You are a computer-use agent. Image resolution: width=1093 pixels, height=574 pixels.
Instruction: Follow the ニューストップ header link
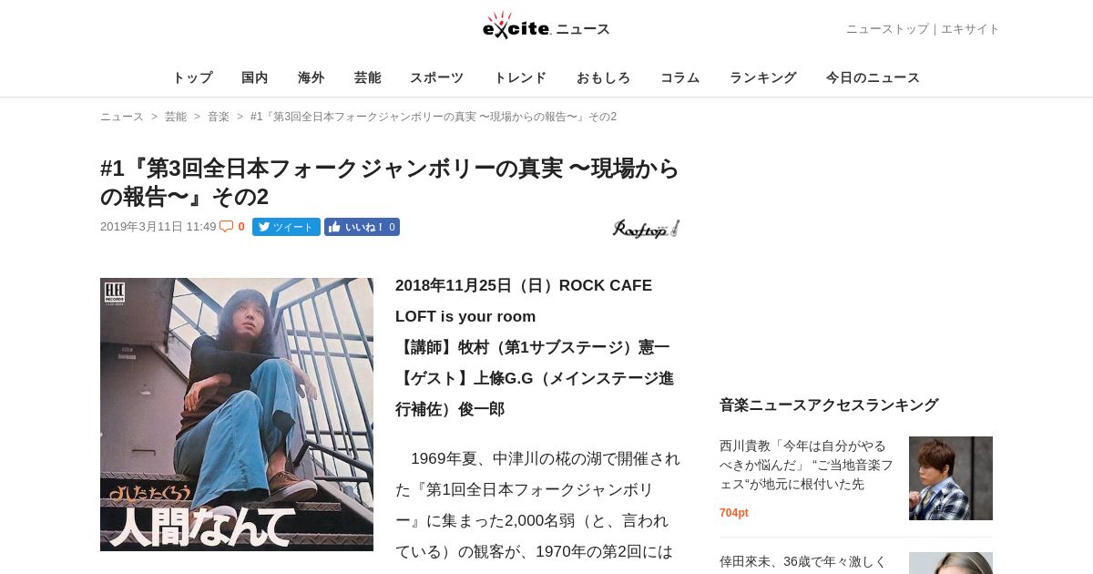[887, 29]
